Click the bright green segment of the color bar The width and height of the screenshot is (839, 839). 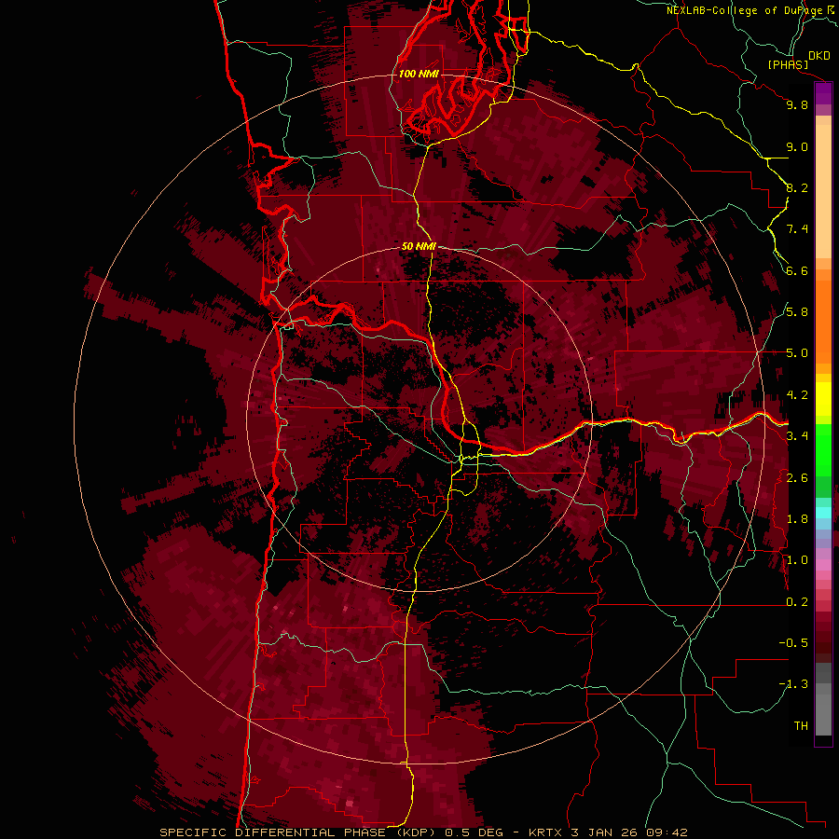point(823,449)
